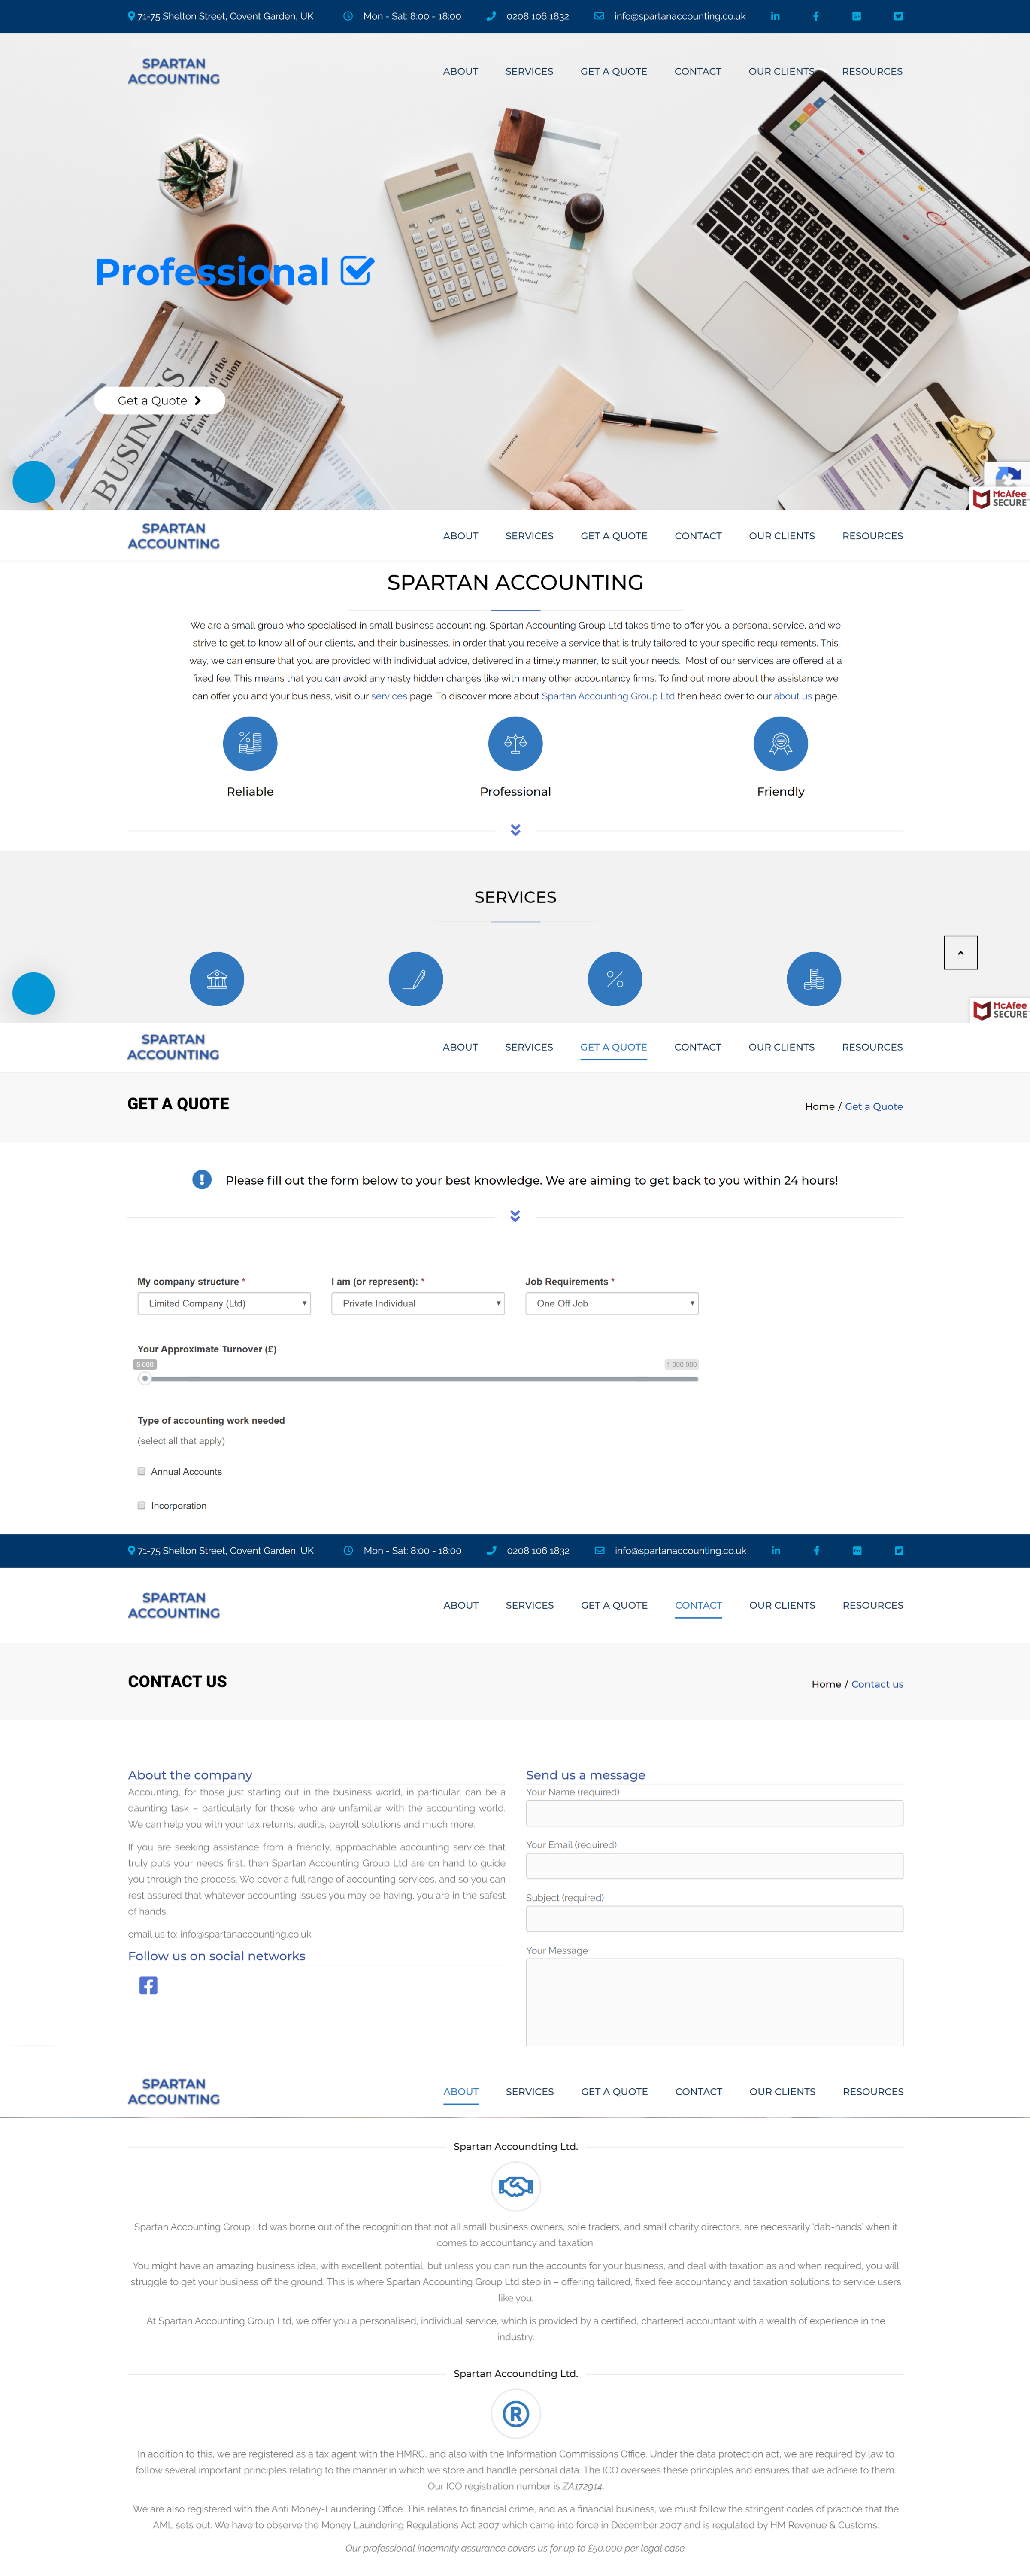Image resolution: width=1030 pixels, height=2576 pixels.
Task: Click the Approximate Turnover slider handle
Action: click(x=145, y=1379)
